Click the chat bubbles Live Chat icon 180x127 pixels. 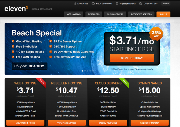[x=141, y=4]
